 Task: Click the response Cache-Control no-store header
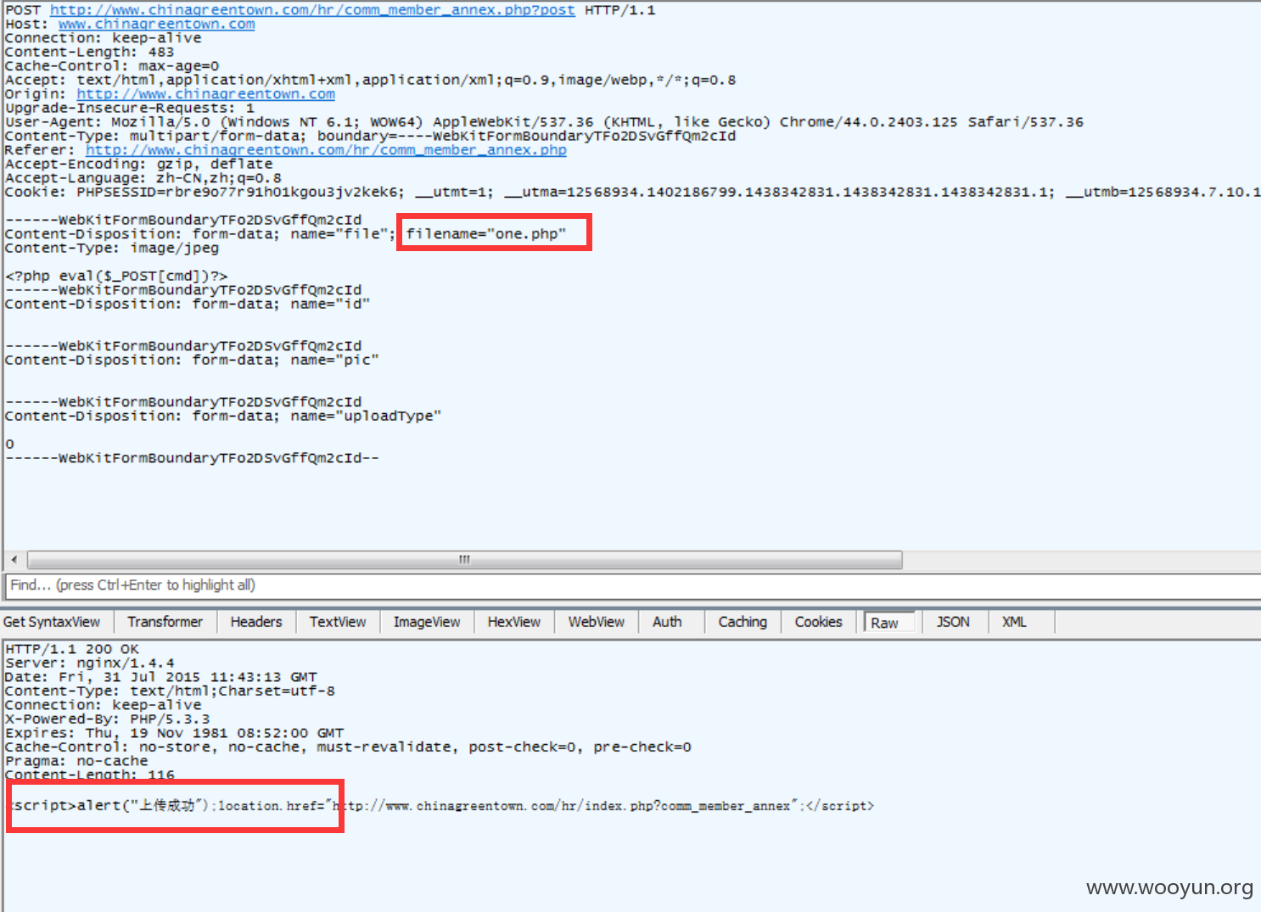click(348, 747)
